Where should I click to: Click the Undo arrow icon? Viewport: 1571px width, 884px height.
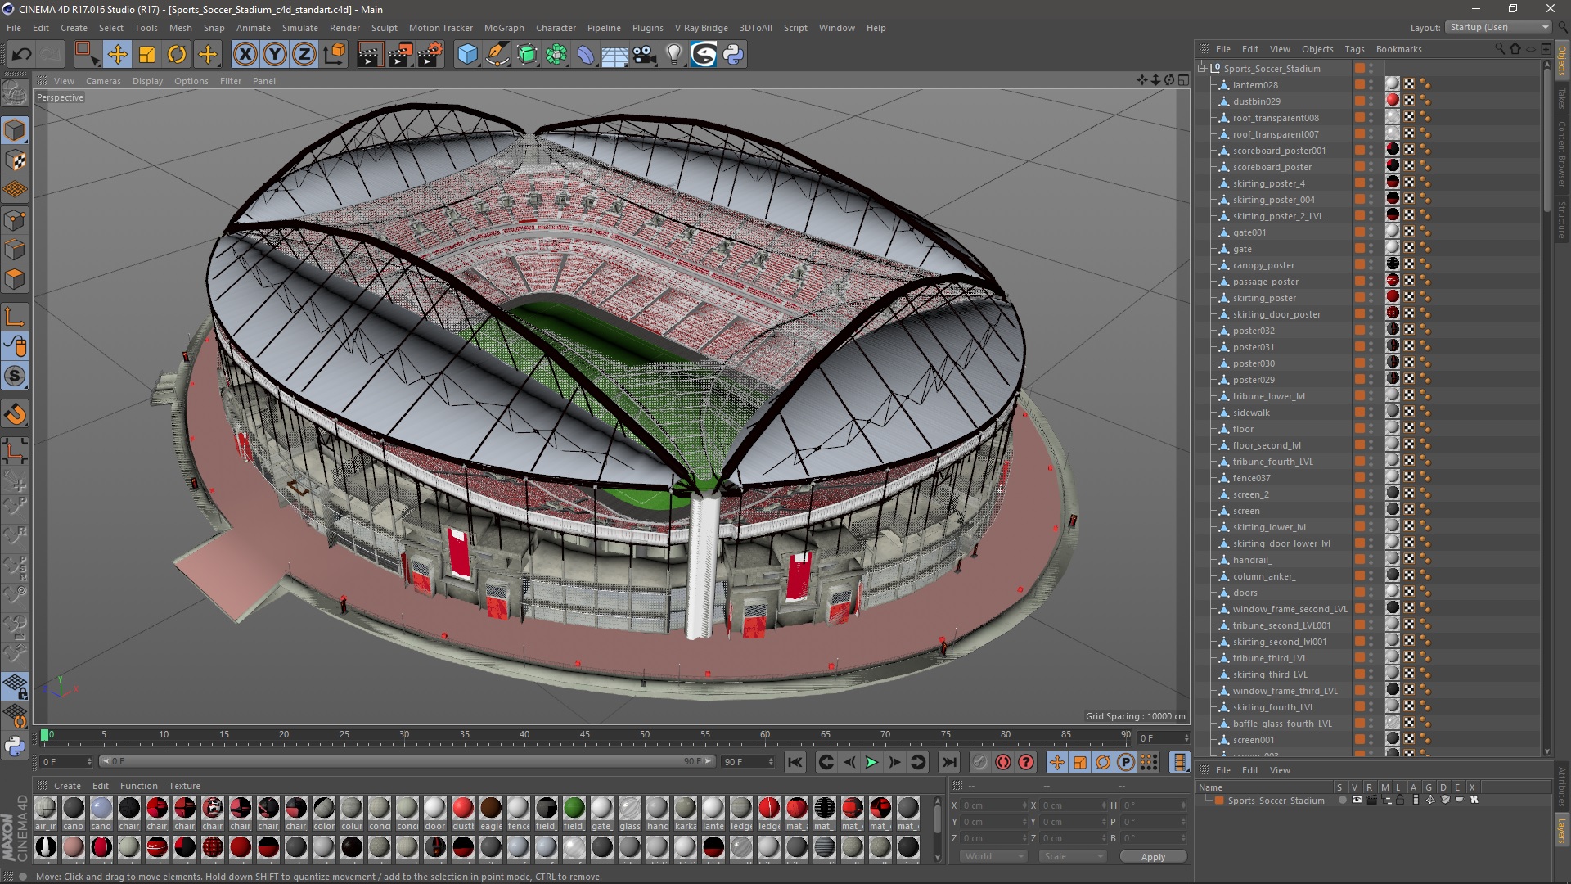click(21, 55)
